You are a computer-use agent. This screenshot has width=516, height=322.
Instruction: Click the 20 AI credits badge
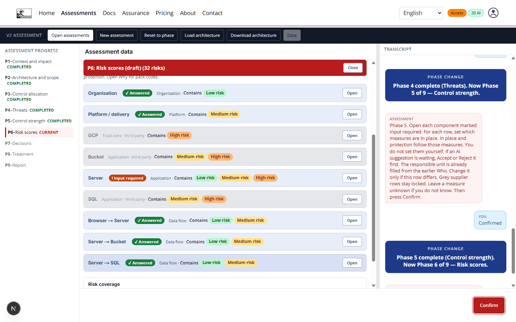coord(476,13)
